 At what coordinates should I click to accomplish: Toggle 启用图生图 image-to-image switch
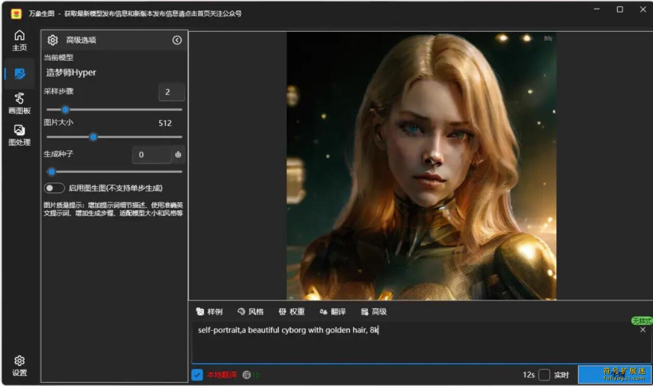[x=55, y=188]
